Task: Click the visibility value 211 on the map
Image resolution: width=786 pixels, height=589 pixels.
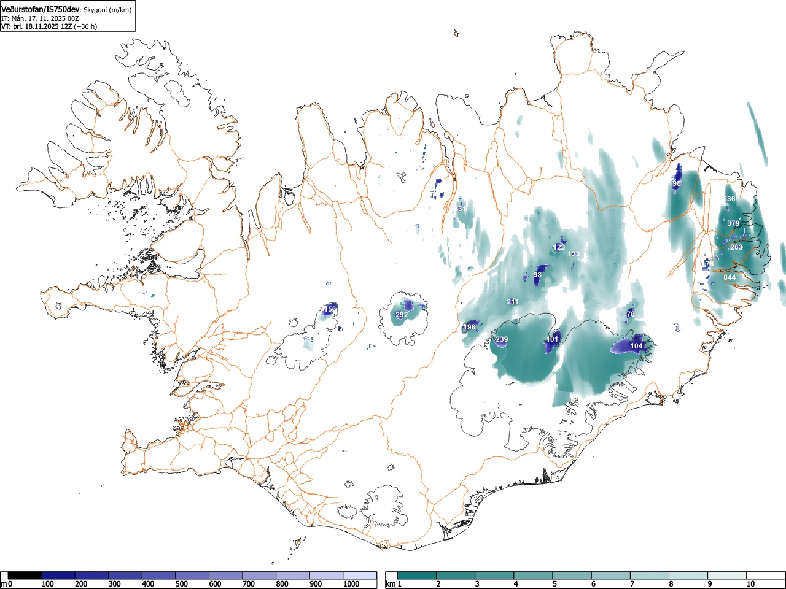Action: tap(513, 302)
